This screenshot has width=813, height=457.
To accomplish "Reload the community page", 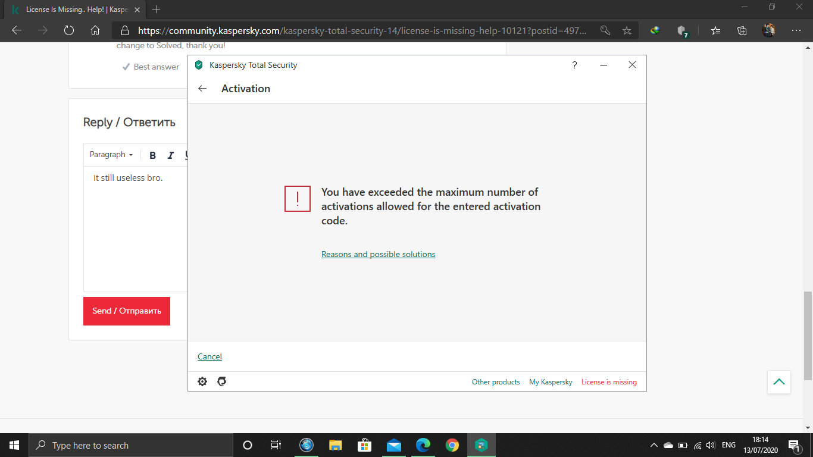I will (x=69, y=30).
